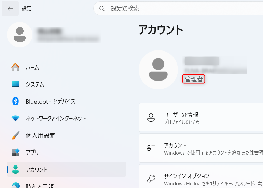Click the green Accounts person icon

[x=15, y=169]
